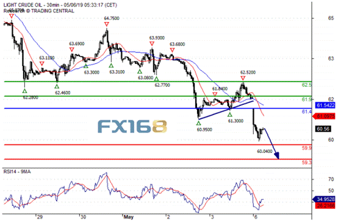Click the 62.4600 price label
The image size is (338, 223).
click(x=62, y=93)
